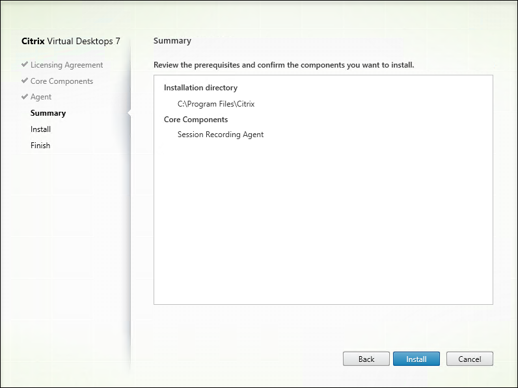Click the Review the prerequisites instruction text

(x=284, y=65)
